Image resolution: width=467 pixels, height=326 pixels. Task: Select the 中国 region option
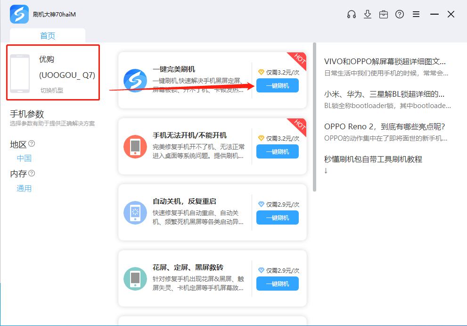(24, 158)
